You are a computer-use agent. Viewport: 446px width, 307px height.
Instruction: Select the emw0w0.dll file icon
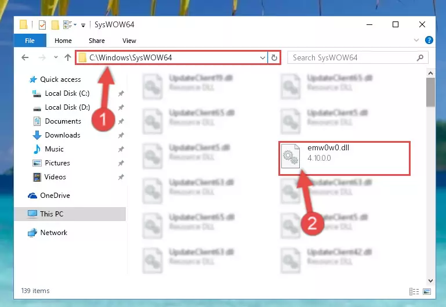click(291, 156)
